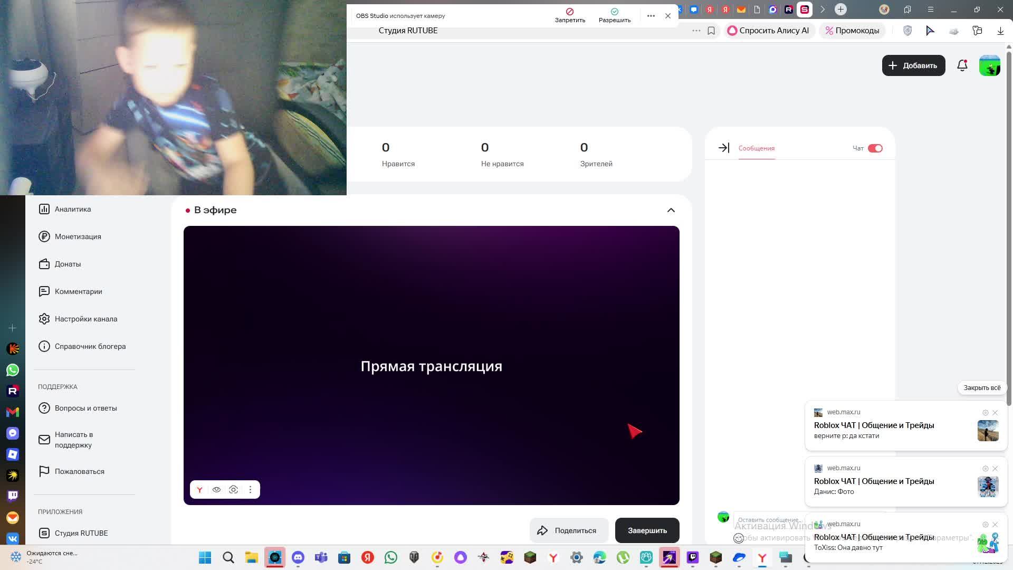Click the browser bookmark icon
The width and height of the screenshot is (1013, 570).
tap(711, 31)
